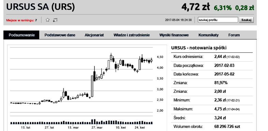Click the tall white candle near 27. mar
The height and width of the screenshot is (131, 268).
tap(92, 86)
